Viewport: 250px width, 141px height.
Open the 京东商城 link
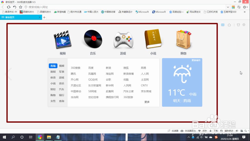[146, 91]
